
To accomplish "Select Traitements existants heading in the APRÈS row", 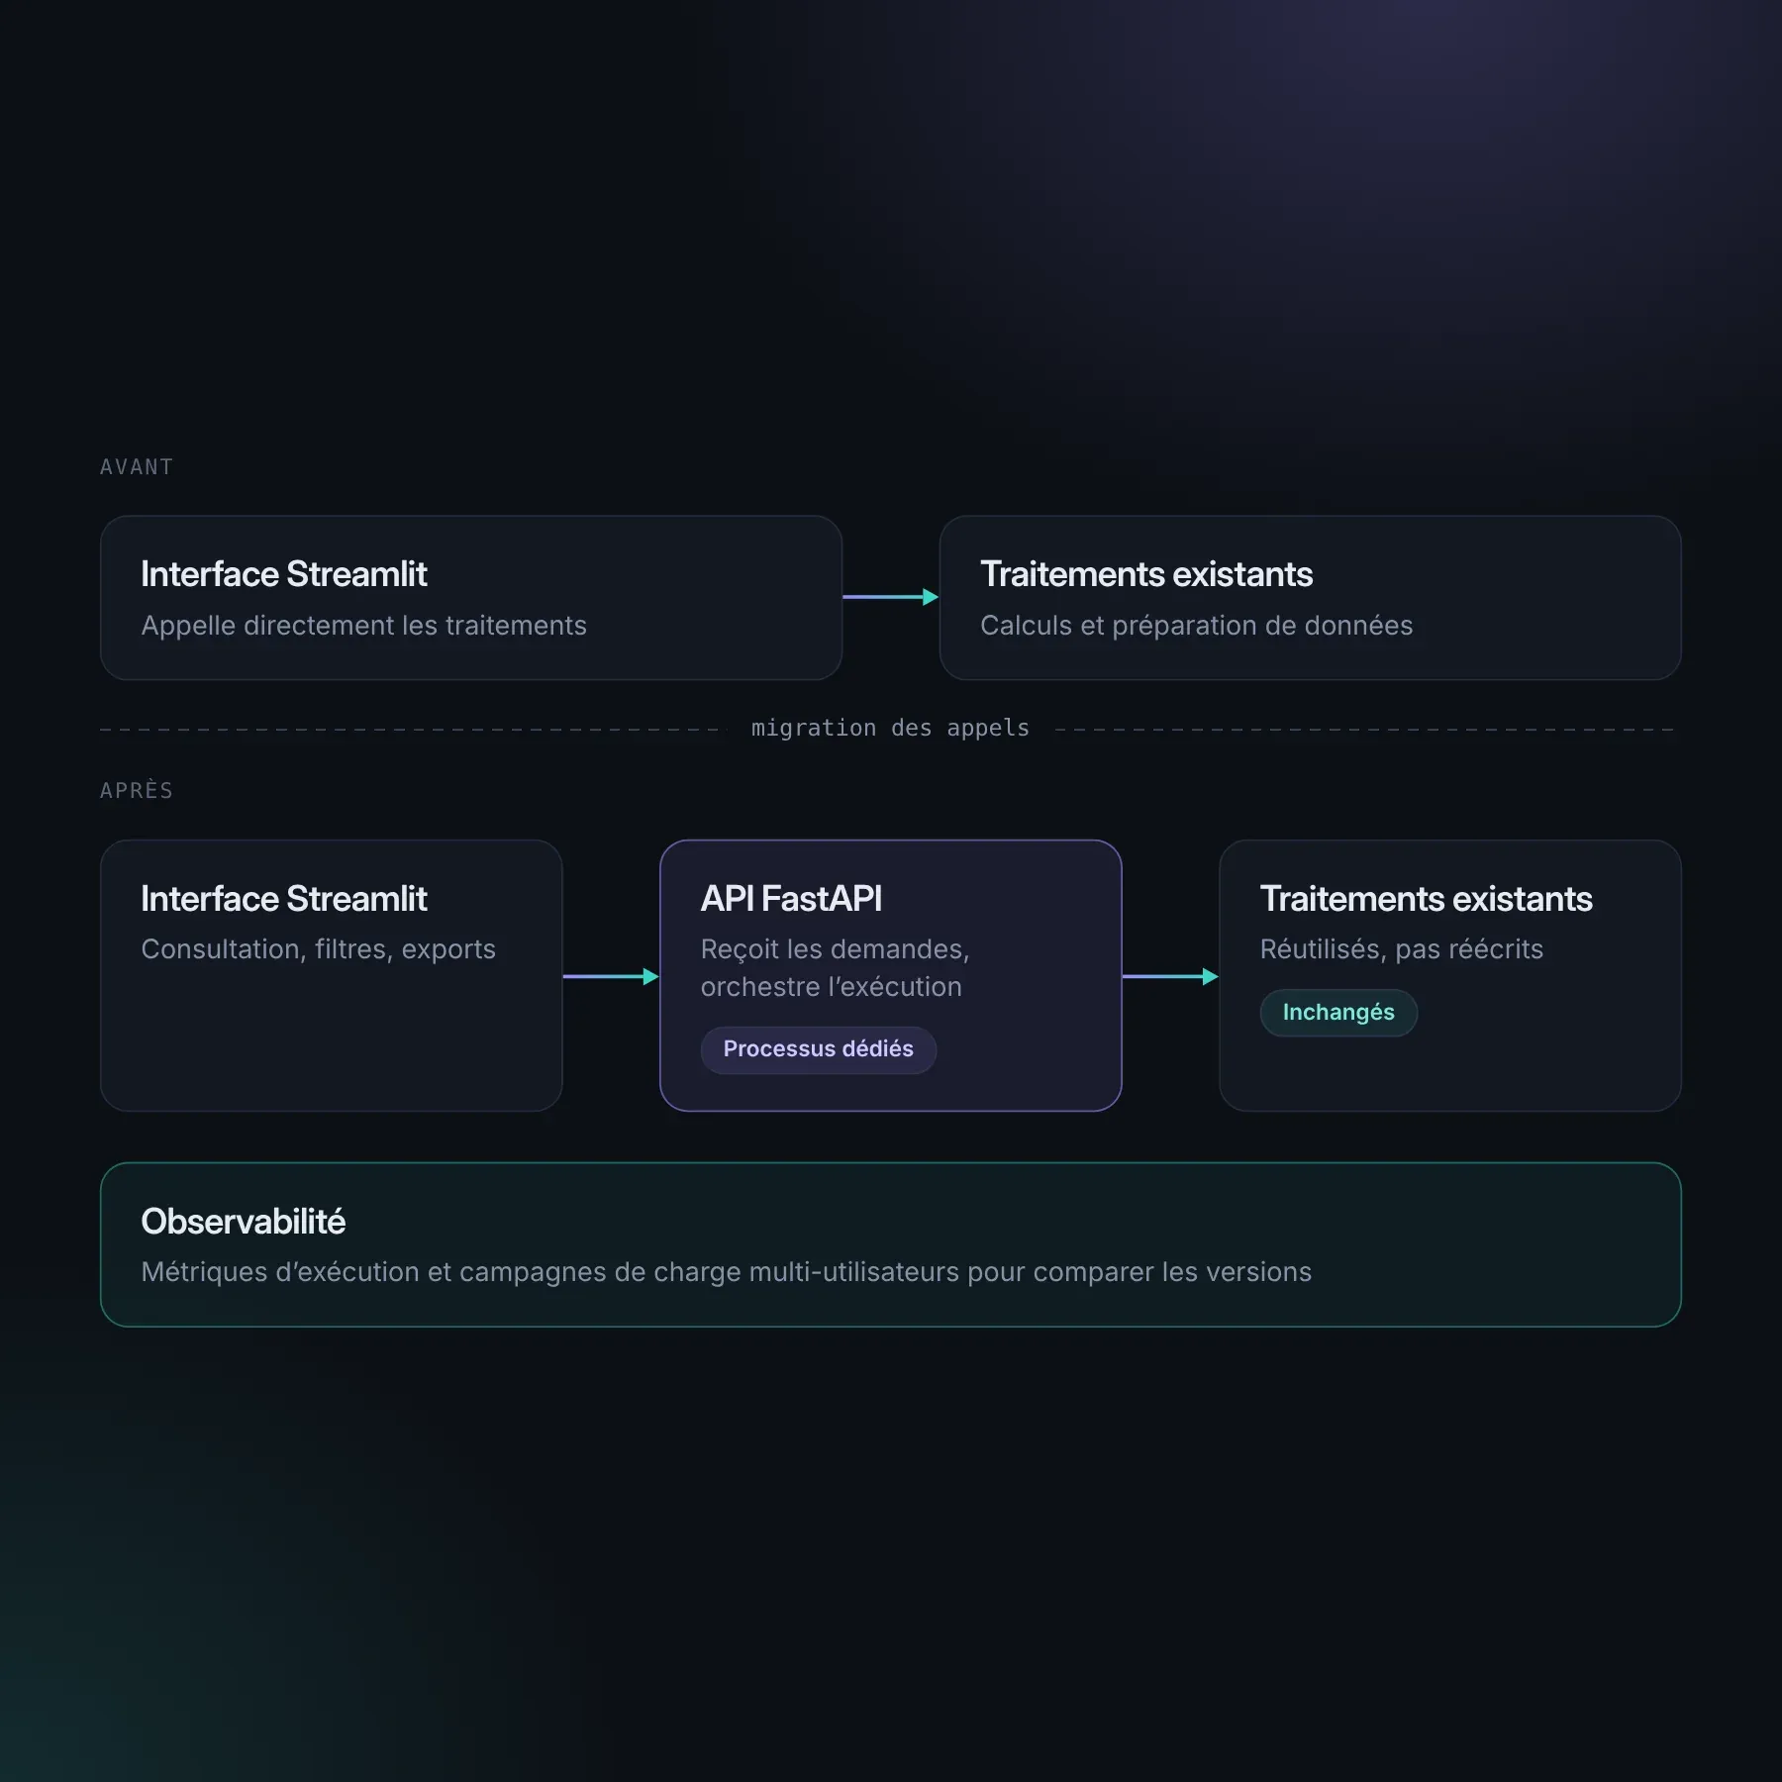I will [1426, 899].
